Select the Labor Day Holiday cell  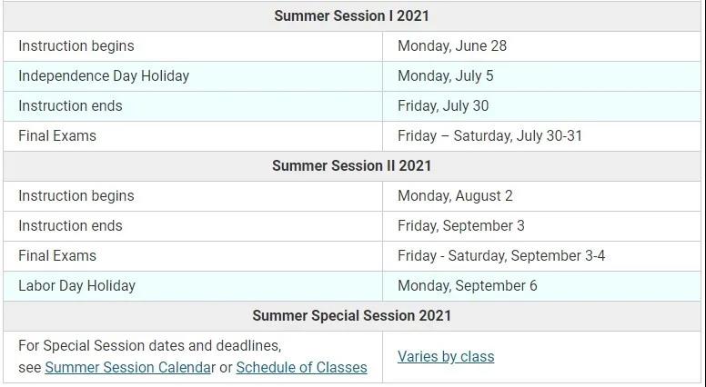click(193, 286)
